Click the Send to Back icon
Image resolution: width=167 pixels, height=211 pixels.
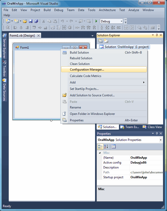[145, 28]
